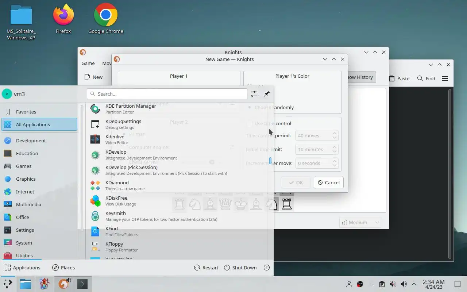467x292 pixels.
Task: Click the vm3 user avatar
Action: pyautogui.click(x=7, y=94)
